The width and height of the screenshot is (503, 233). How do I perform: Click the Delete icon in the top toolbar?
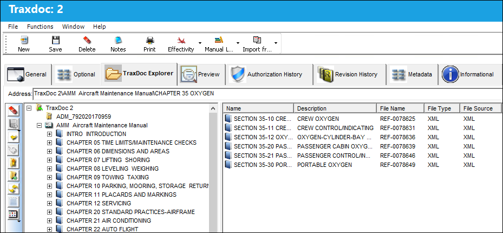click(x=87, y=40)
